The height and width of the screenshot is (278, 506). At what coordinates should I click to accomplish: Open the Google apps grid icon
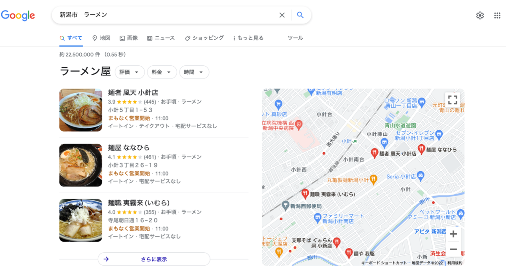pyautogui.click(x=497, y=16)
